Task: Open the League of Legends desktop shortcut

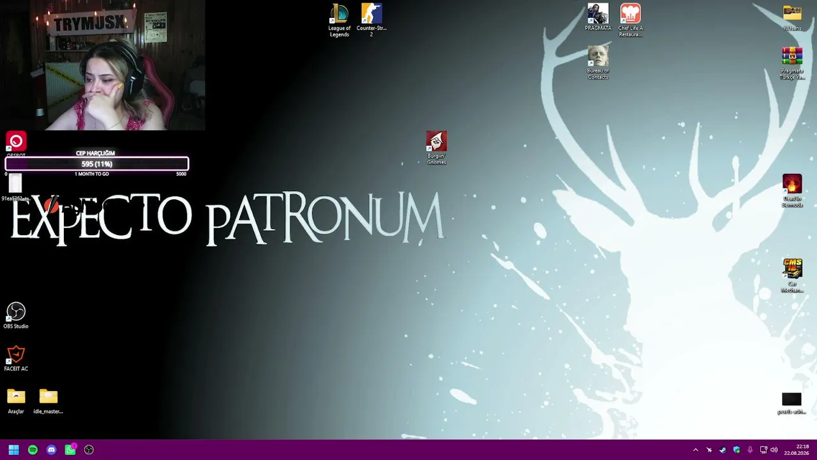Action: tap(339, 20)
